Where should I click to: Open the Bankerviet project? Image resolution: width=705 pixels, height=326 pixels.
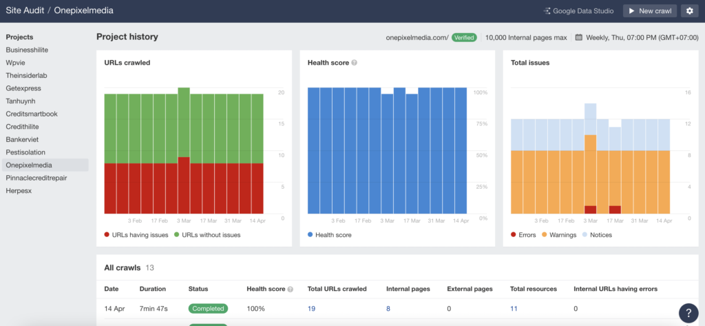[23, 140]
